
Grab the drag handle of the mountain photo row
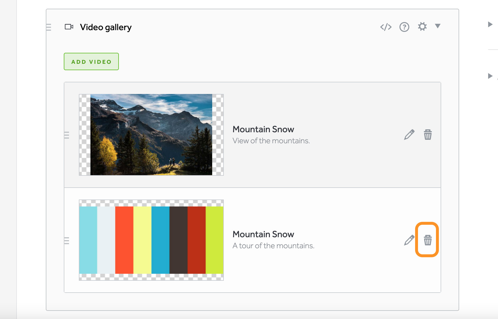click(x=67, y=135)
